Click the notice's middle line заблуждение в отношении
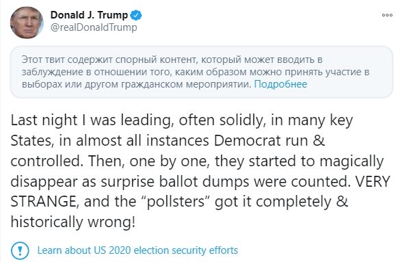 [196, 72]
